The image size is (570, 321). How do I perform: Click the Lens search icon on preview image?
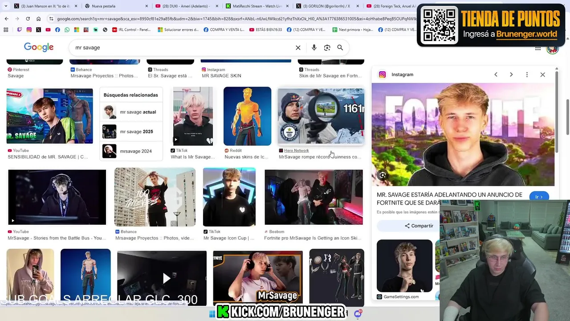[x=383, y=175]
